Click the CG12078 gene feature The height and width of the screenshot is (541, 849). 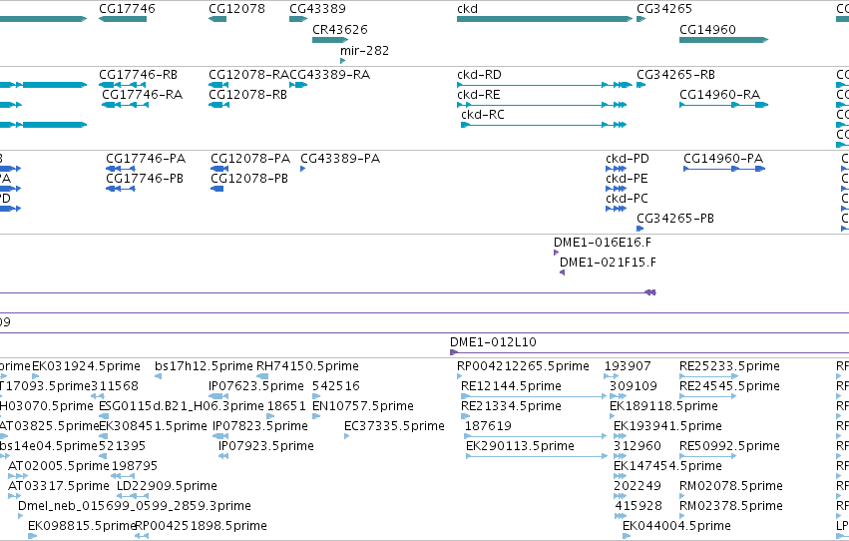click(x=217, y=19)
